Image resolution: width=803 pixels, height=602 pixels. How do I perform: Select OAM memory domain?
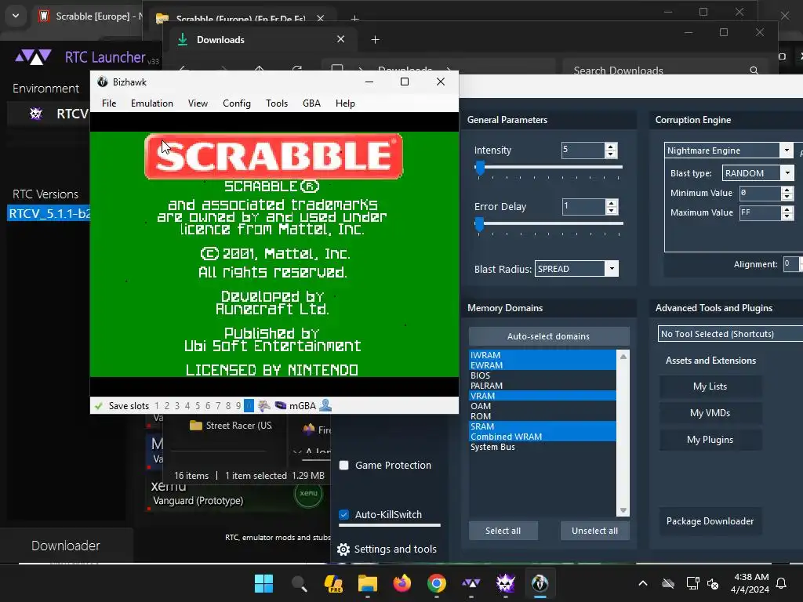coord(543,406)
